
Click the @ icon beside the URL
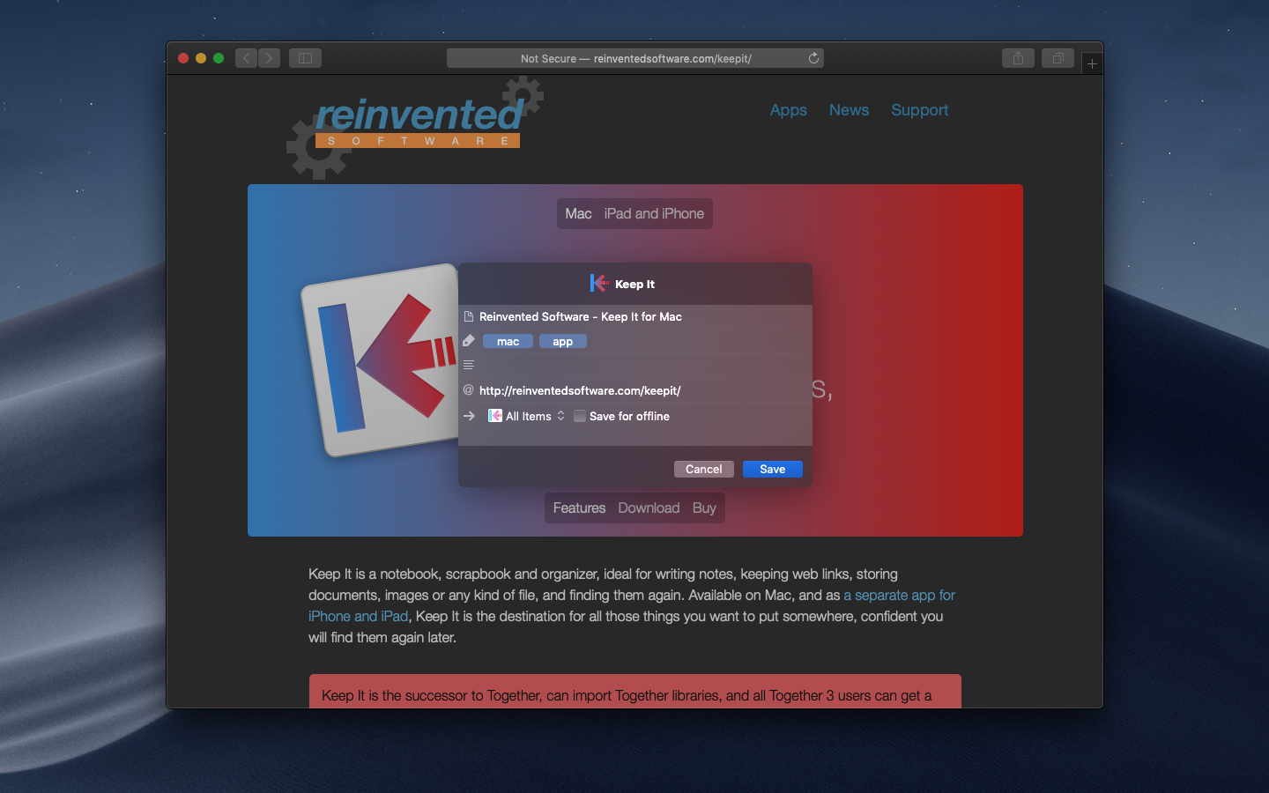click(x=469, y=389)
